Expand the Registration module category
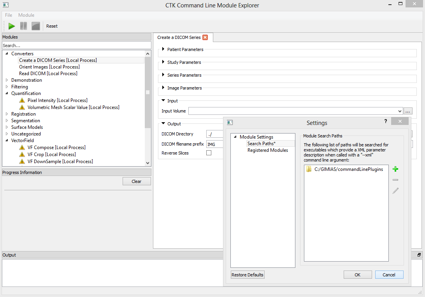 click(7, 114)
